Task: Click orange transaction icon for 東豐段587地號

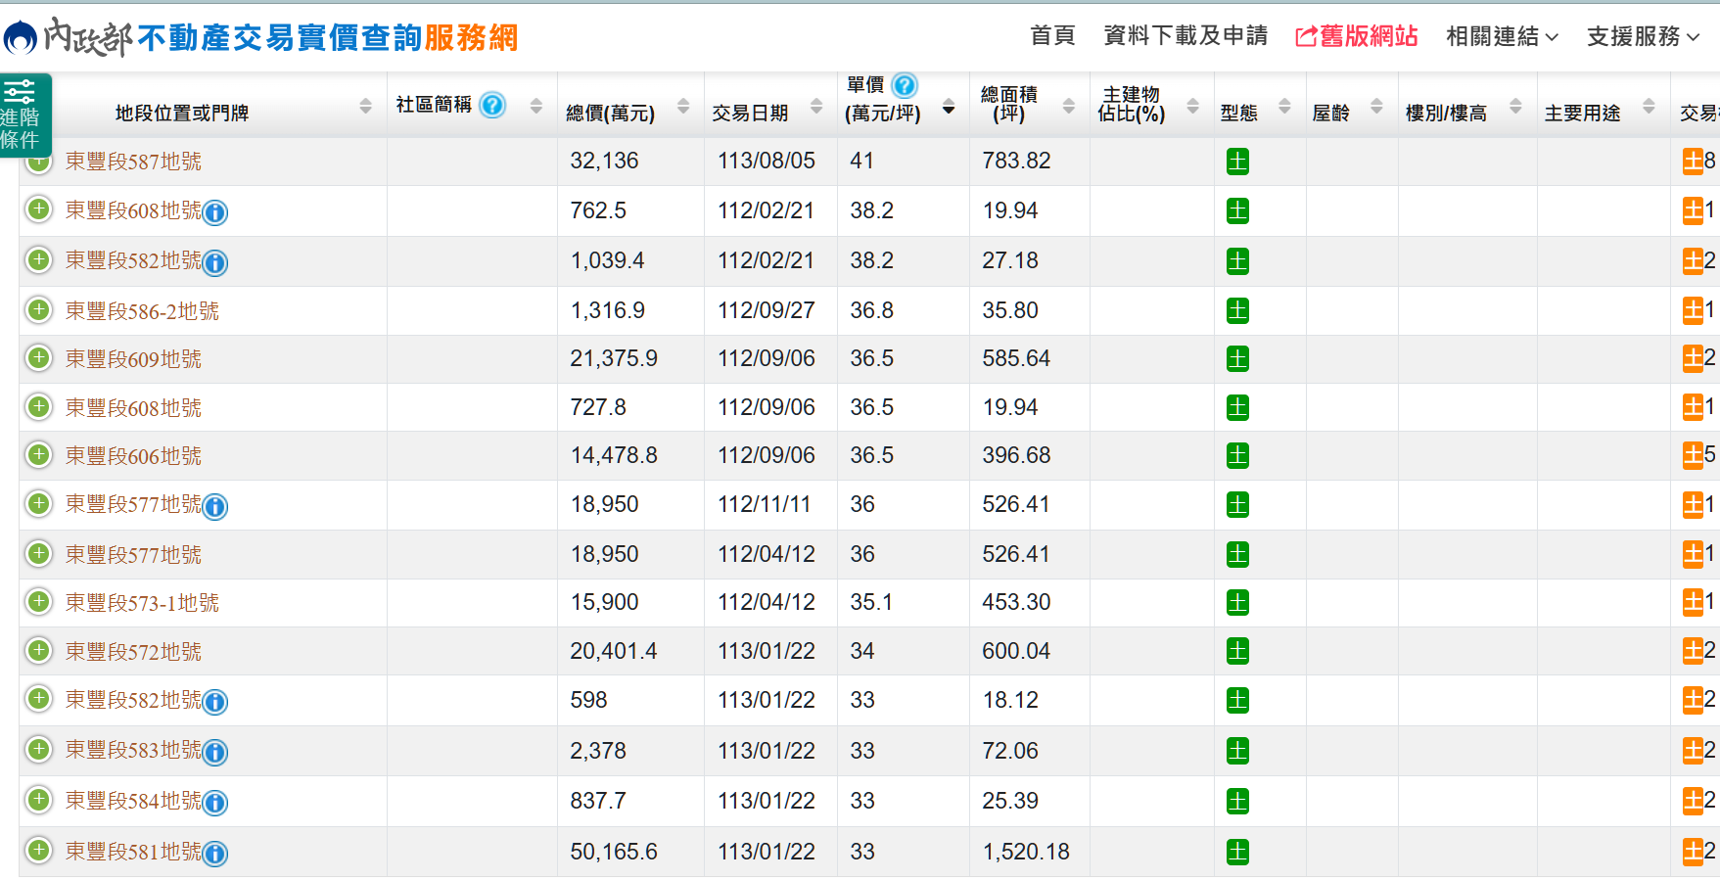Action: (x=1693, y=162)
